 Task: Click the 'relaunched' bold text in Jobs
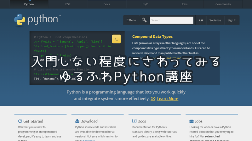212,136
